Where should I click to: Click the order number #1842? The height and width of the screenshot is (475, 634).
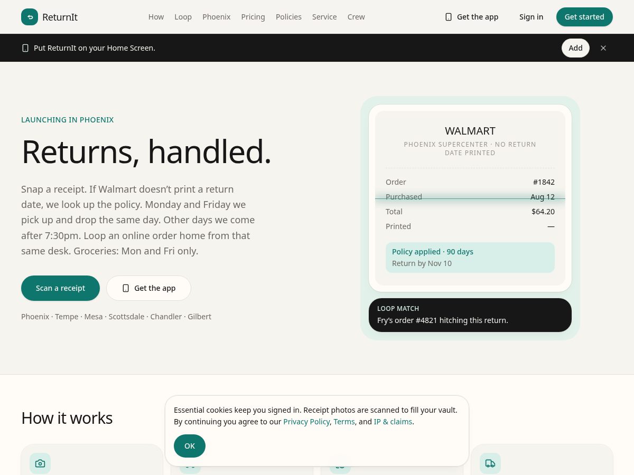544,182
